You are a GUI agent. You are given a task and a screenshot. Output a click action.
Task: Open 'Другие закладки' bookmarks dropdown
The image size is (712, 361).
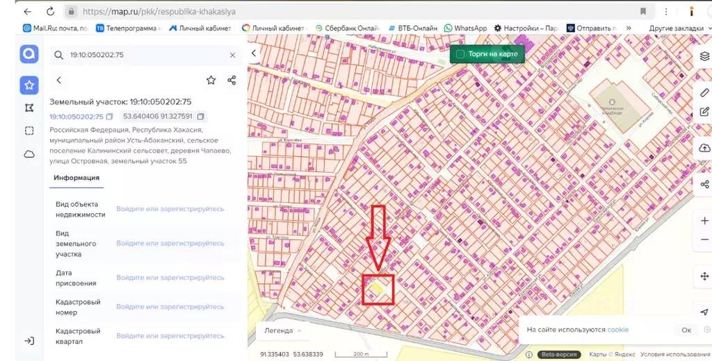[677, 28]
